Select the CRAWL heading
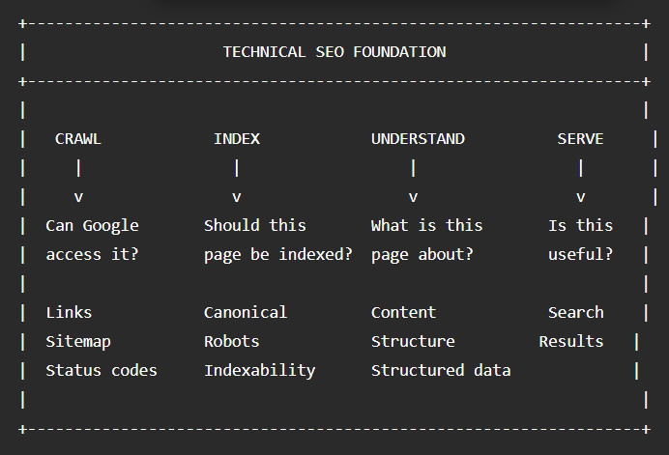Image resolution: width=669 pixels, height=455 pixels. click(78, 139)
